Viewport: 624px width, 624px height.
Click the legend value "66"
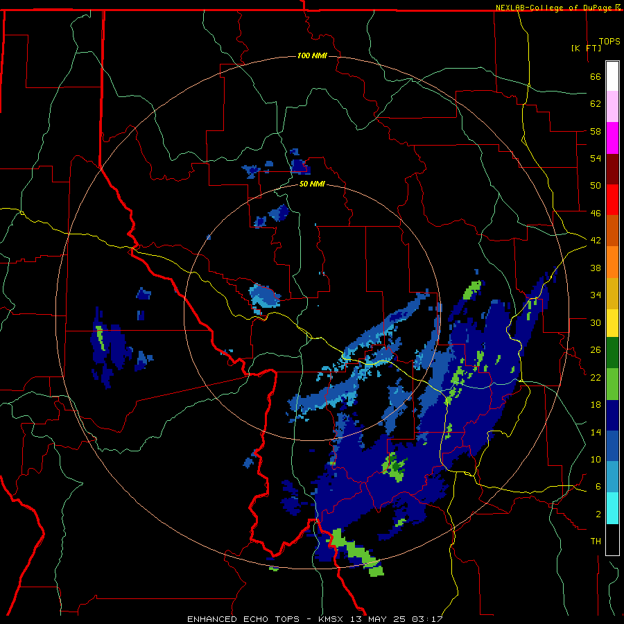click(x=596, y=77)
